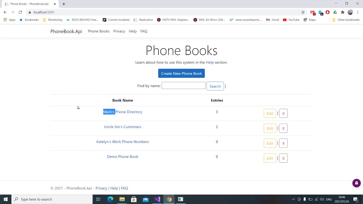The width and height of the screenshot is (363, 204).
Task: Open footer Help link
Action: coord(114,188)
